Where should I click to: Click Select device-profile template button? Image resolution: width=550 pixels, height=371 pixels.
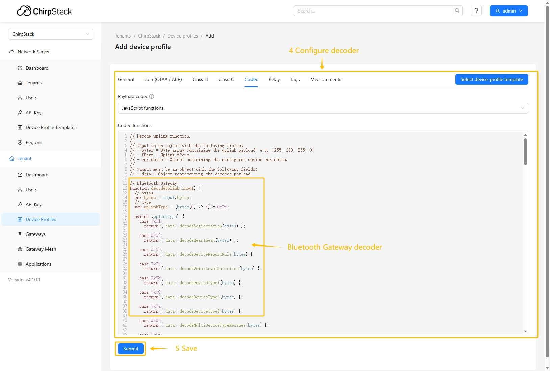(x=492, y=79)
